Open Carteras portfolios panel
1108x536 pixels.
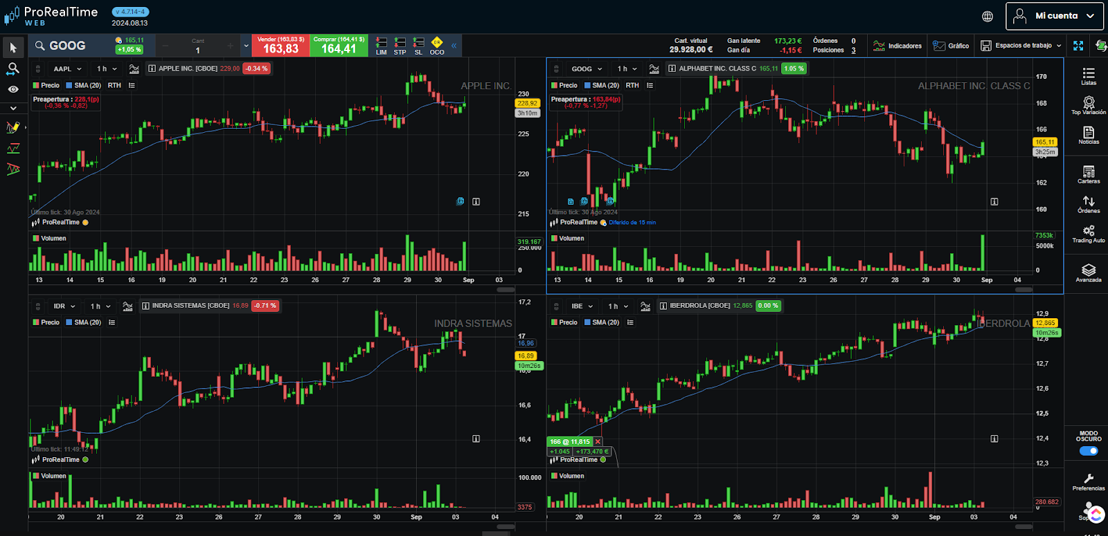pyautogui.click(x=1089, y=174)
